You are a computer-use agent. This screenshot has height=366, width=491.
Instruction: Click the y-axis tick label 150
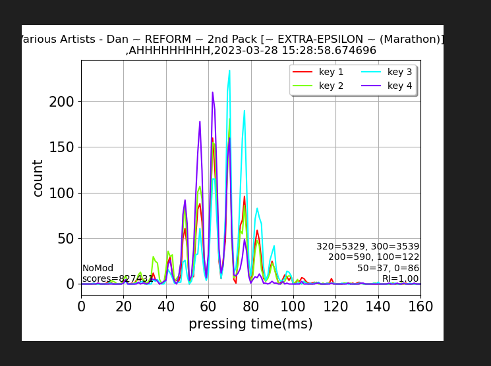[61, 147]
